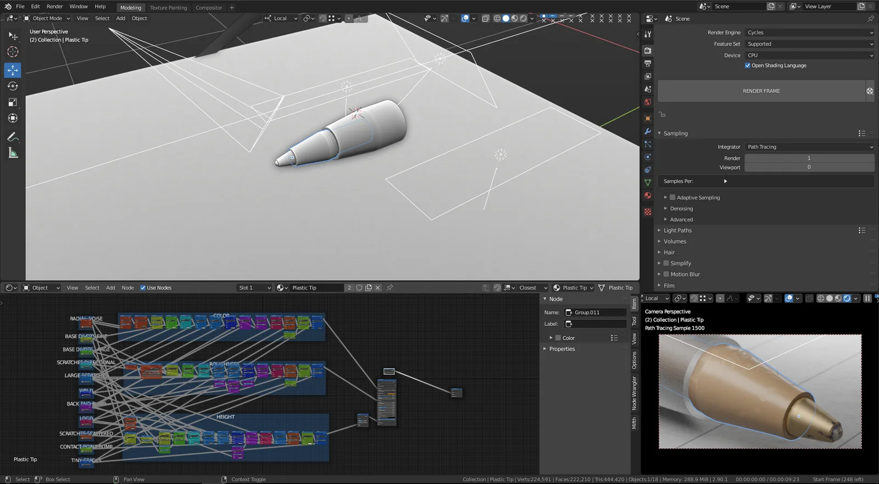Select the Annotate pencil tool

tap(13, 137)
